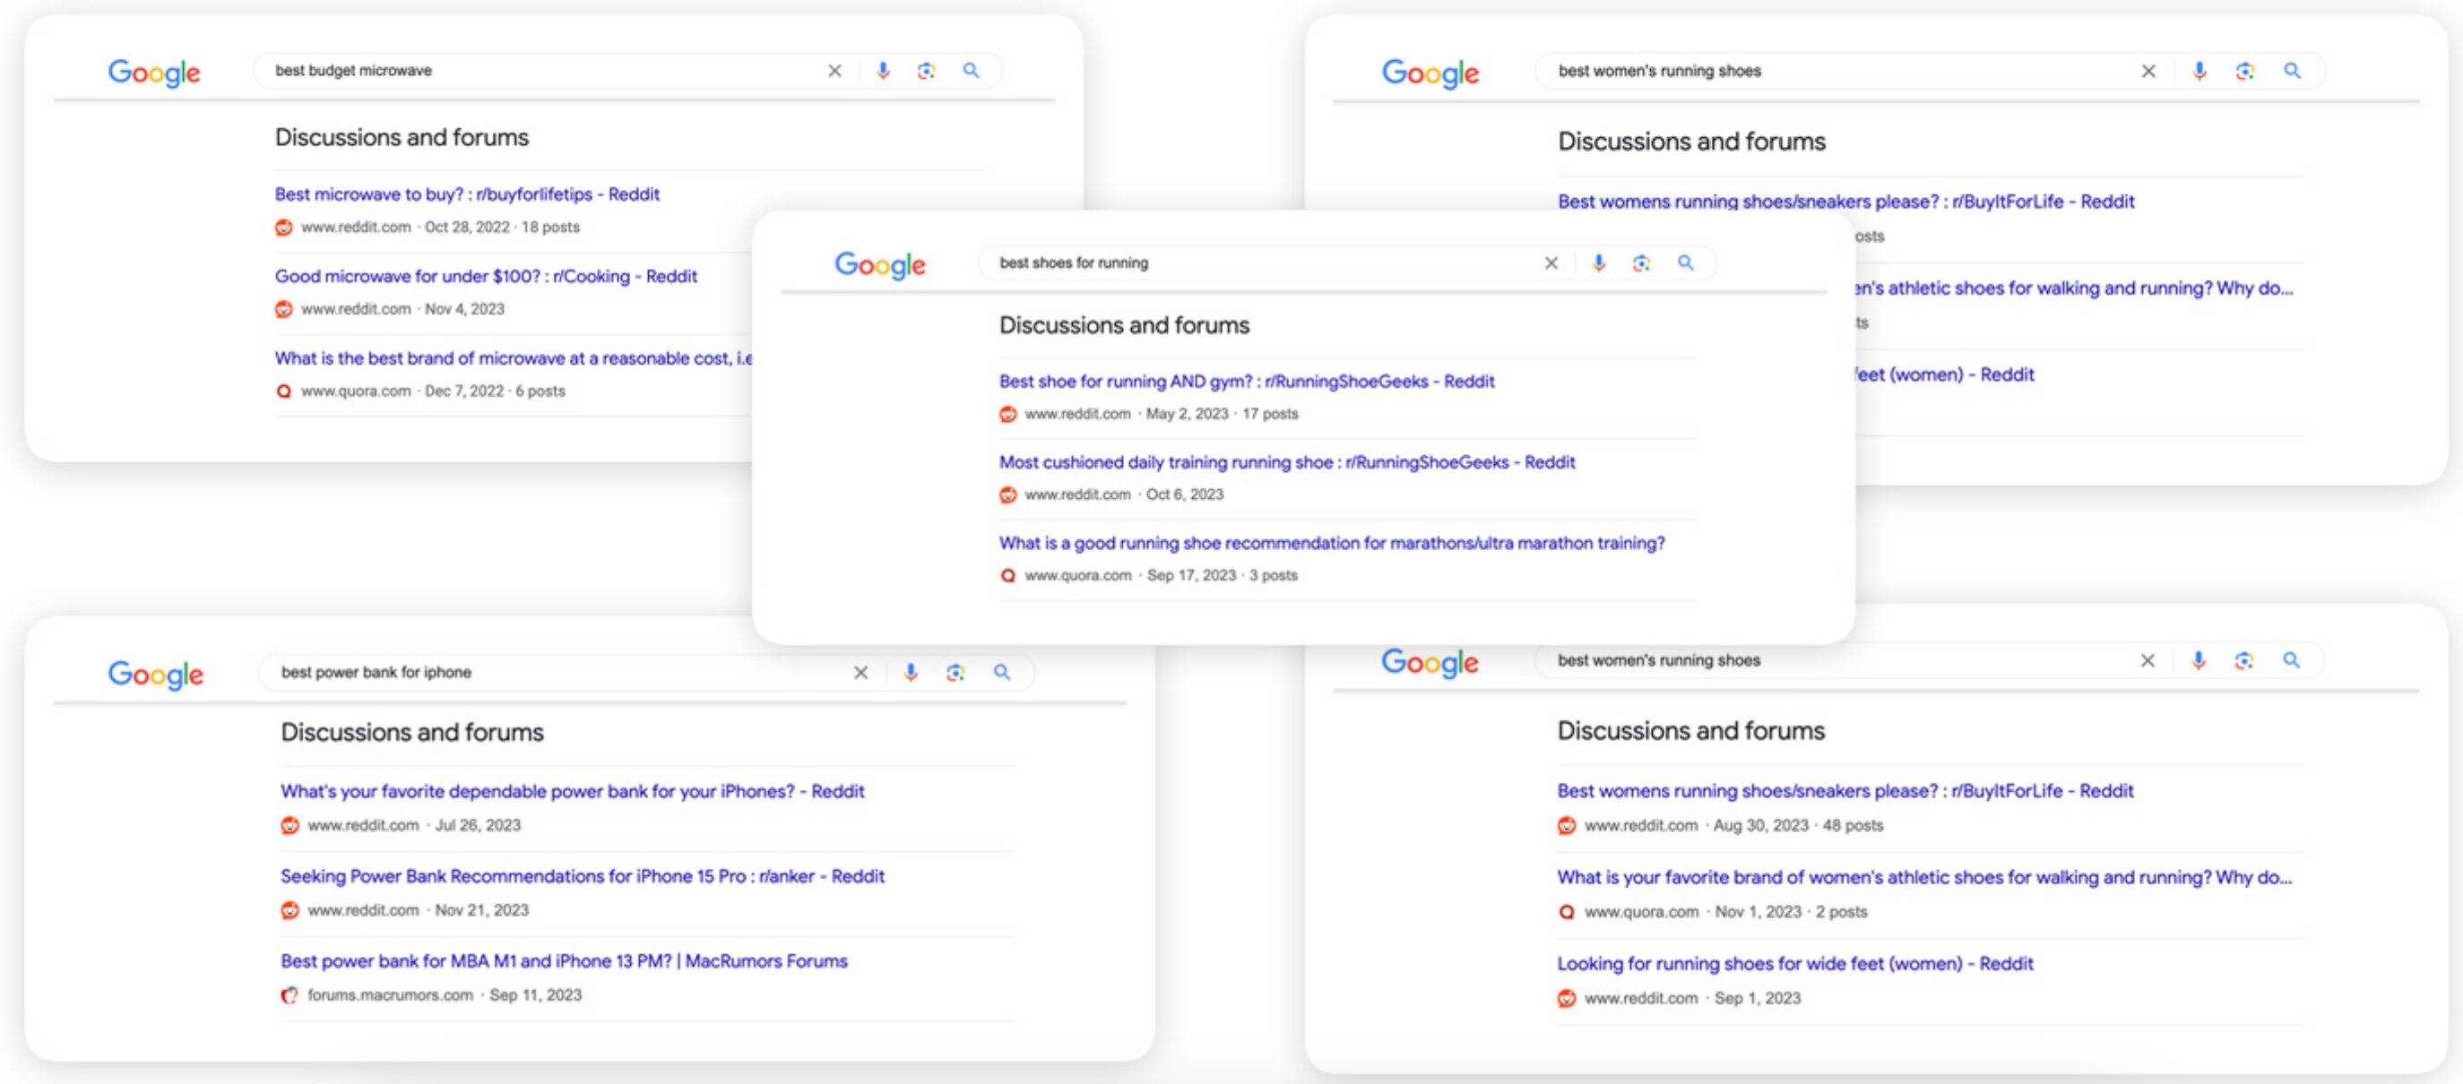
Task: Click 'www.quora.com · Dec 7, 2022 · 6 posts' text
Action: pyautogui.click(x=432, y=391)
